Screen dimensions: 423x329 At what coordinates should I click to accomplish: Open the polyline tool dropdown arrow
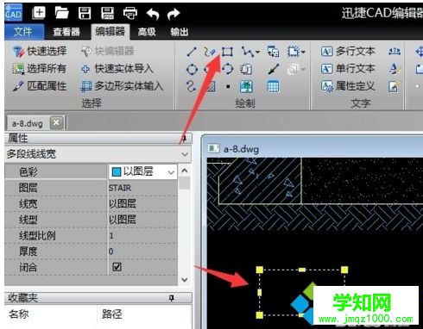click(258, 52)
